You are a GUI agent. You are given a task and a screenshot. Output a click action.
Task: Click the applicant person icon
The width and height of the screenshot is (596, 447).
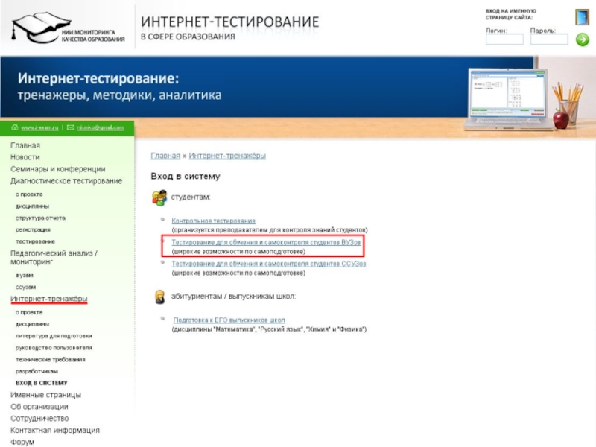[x=160, y=297]
